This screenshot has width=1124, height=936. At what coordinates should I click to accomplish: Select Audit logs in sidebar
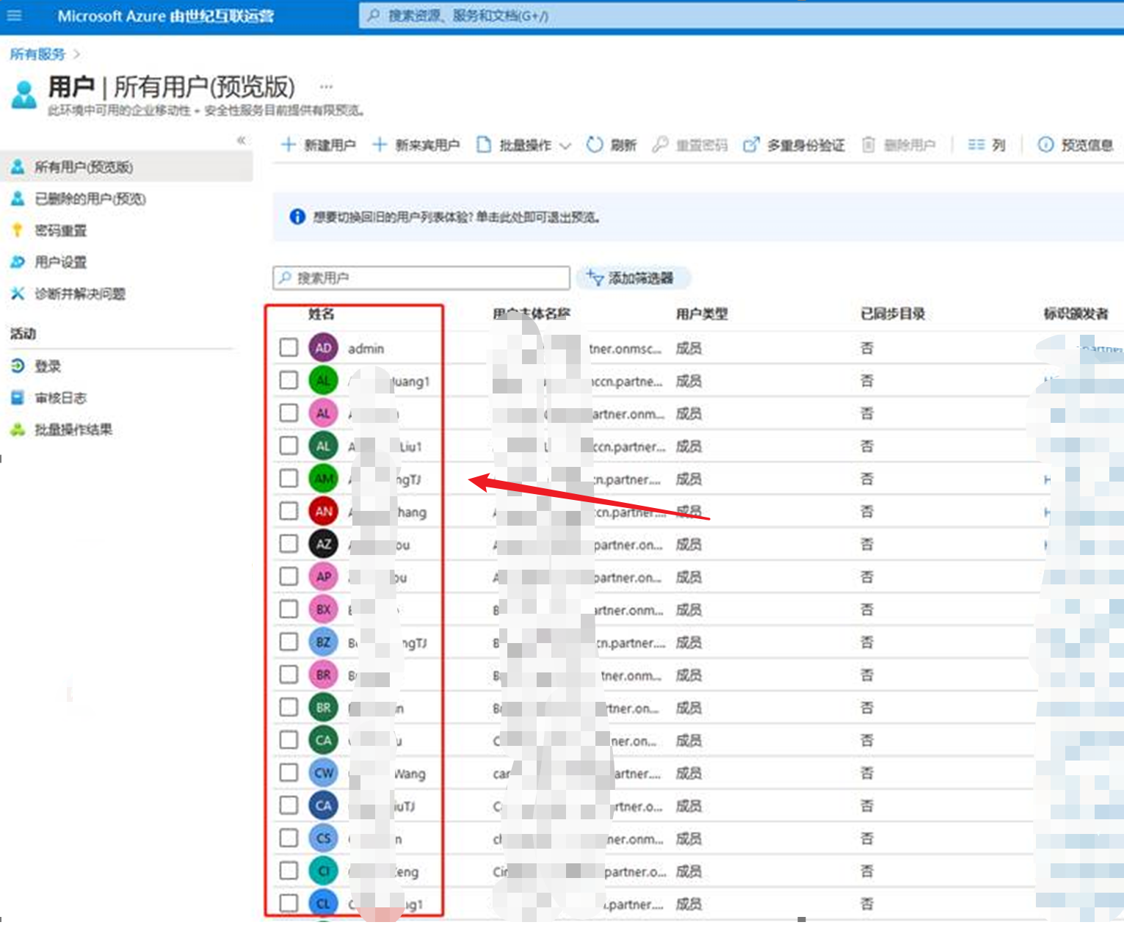[x=60, y=398]
